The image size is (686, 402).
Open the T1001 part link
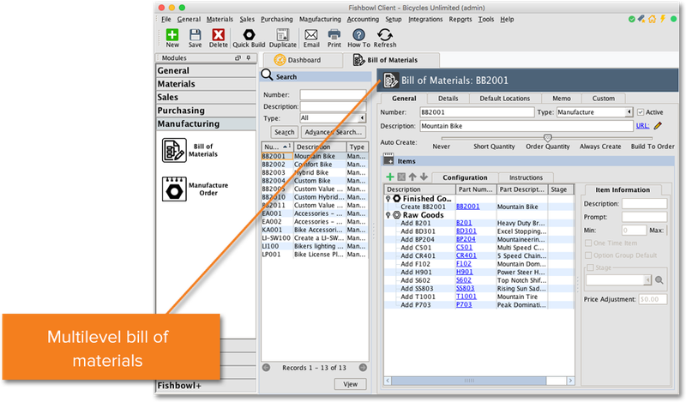466,297
